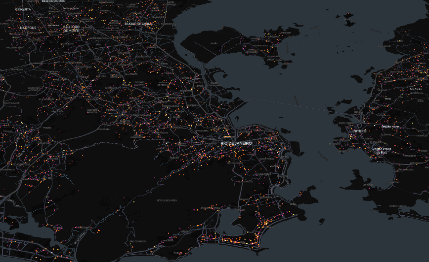Select the São Conrado label
Viewport: 429px width, 262px height.
137,241
